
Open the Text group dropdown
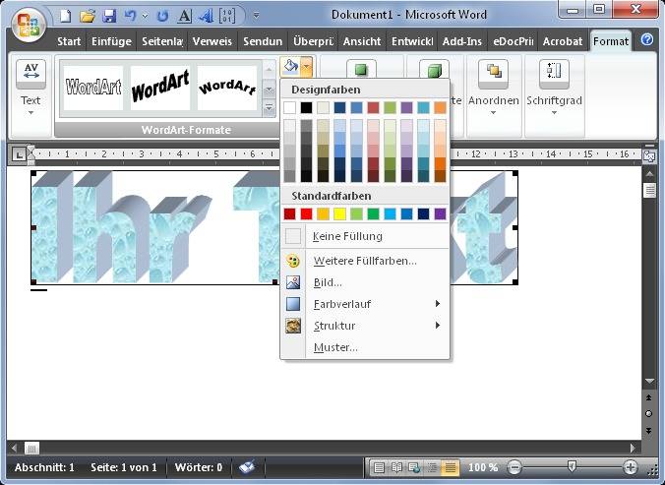pos(30,87)
